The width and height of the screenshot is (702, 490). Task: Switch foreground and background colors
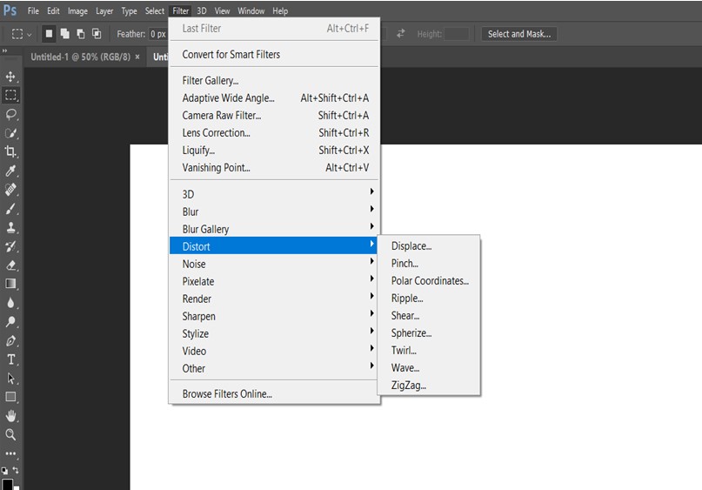coord(16,470)
